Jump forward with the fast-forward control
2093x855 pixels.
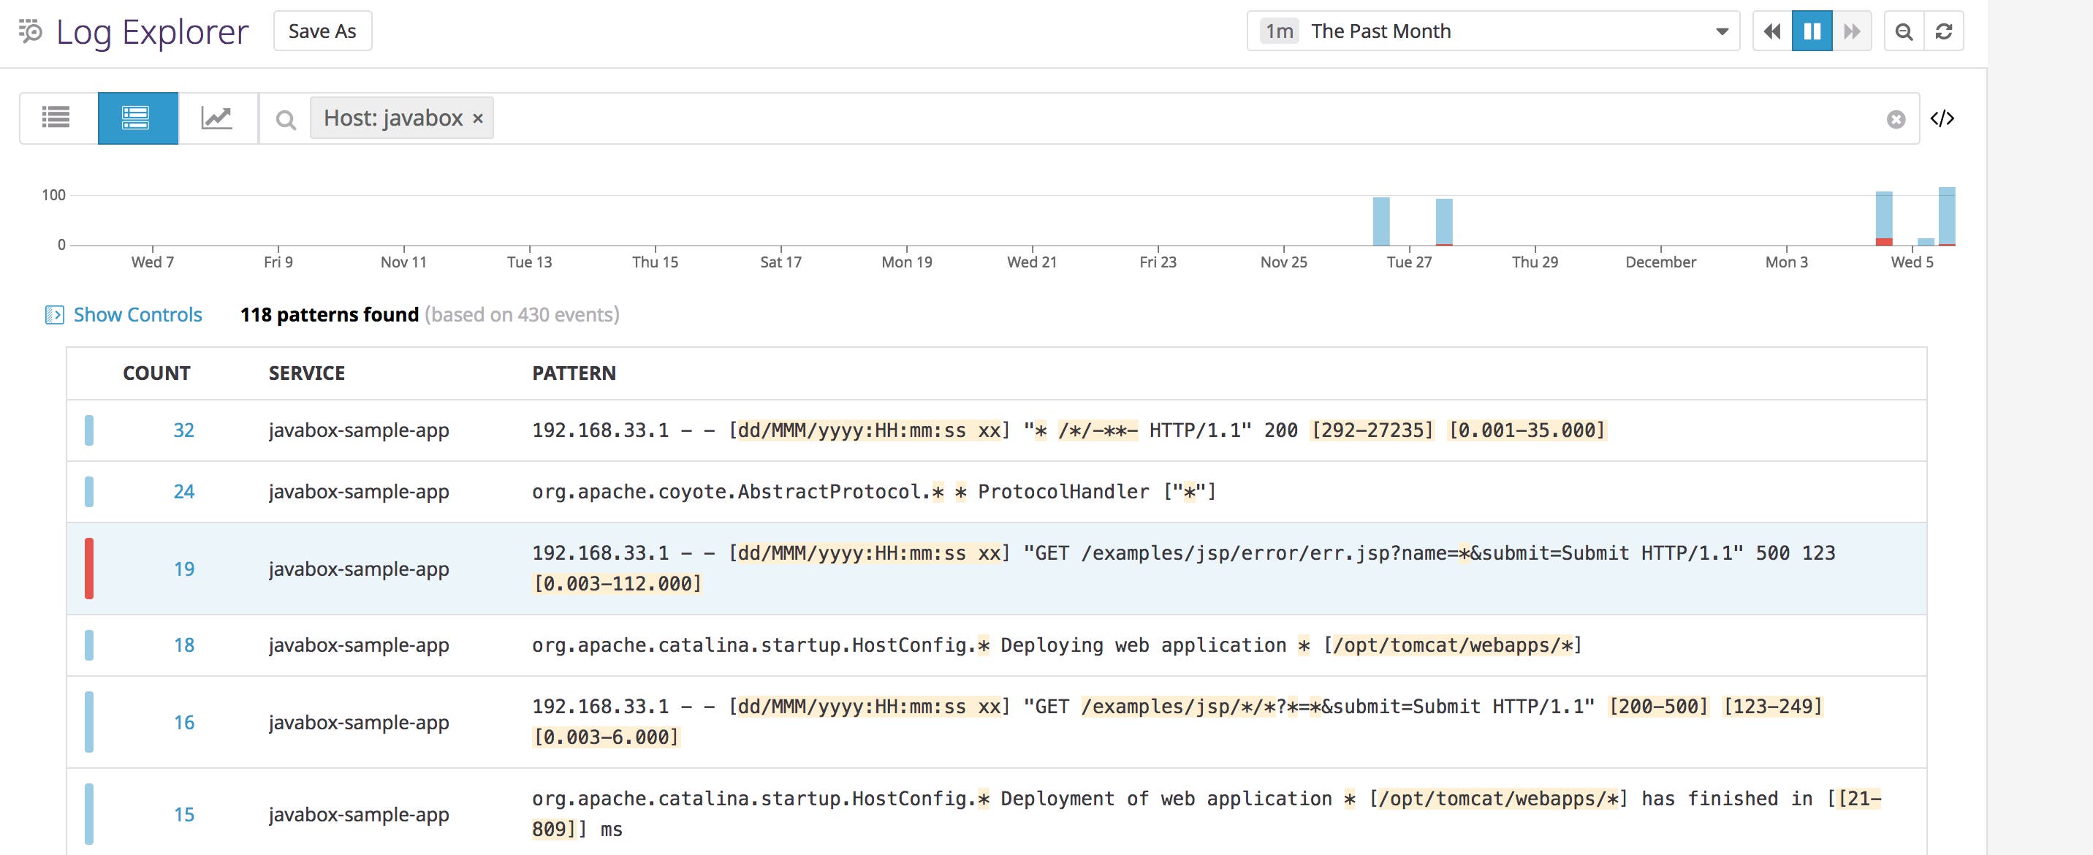pos(1853,31)
